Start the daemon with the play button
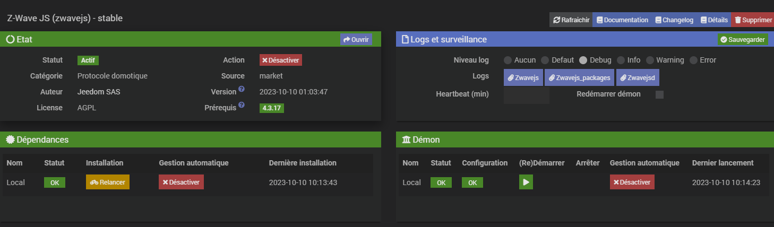 click(526, 182)
